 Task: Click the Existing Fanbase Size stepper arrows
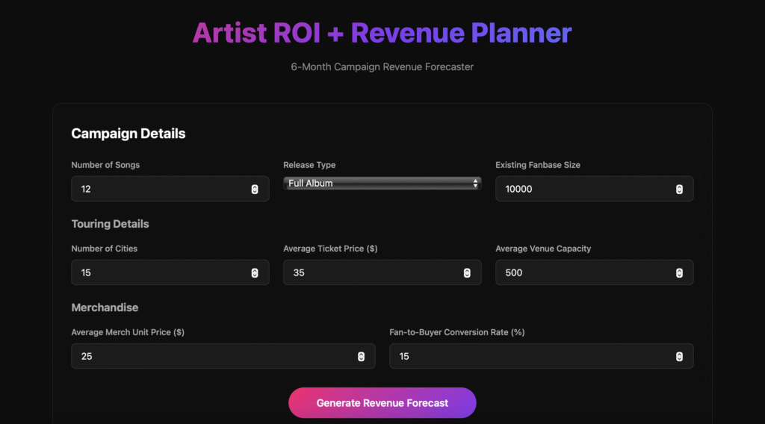[679, 190]
